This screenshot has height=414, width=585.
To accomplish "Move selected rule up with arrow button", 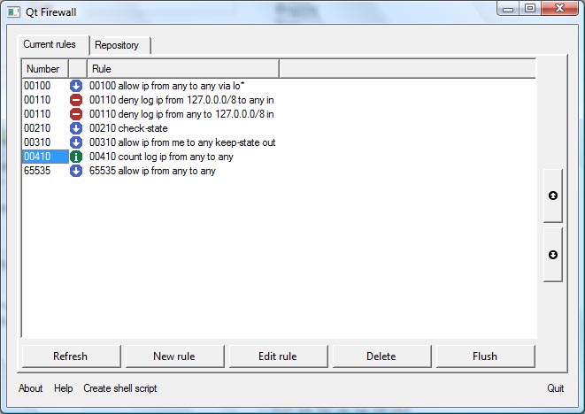I will pyautogui.click(x=553, y=195).
